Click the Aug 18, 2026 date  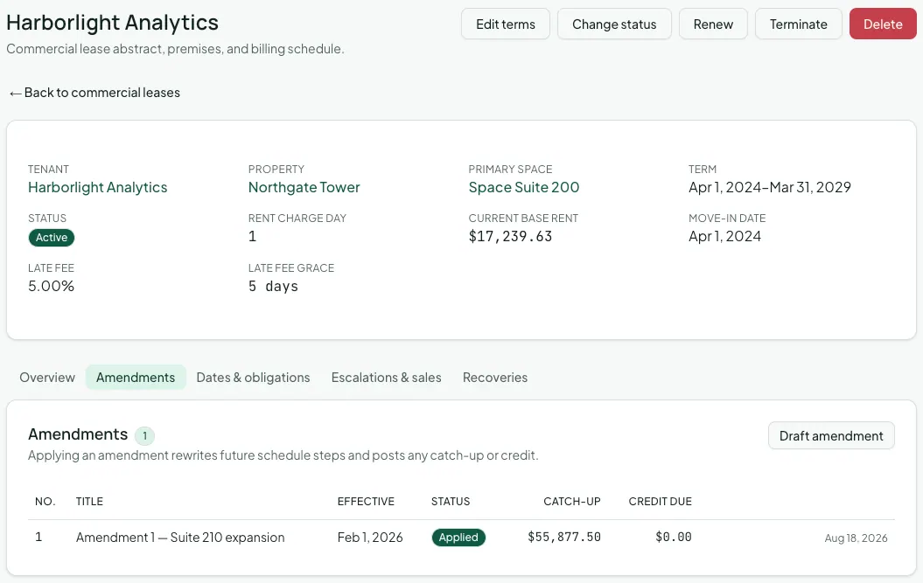[x=856, y=538]
